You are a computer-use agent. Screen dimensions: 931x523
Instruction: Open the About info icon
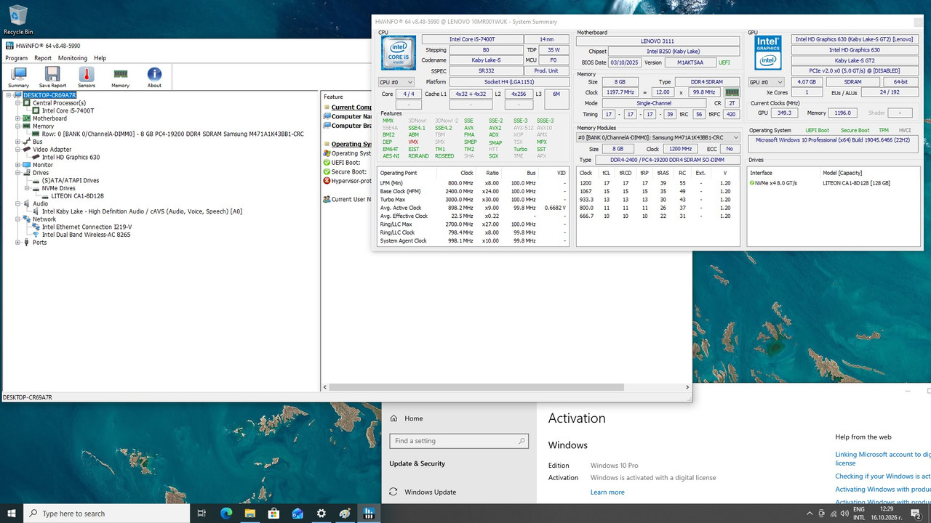154,77
